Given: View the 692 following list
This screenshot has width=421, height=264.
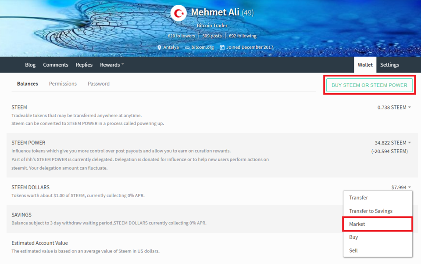Looking at the screenshot, I should click(x=243, y=36).
